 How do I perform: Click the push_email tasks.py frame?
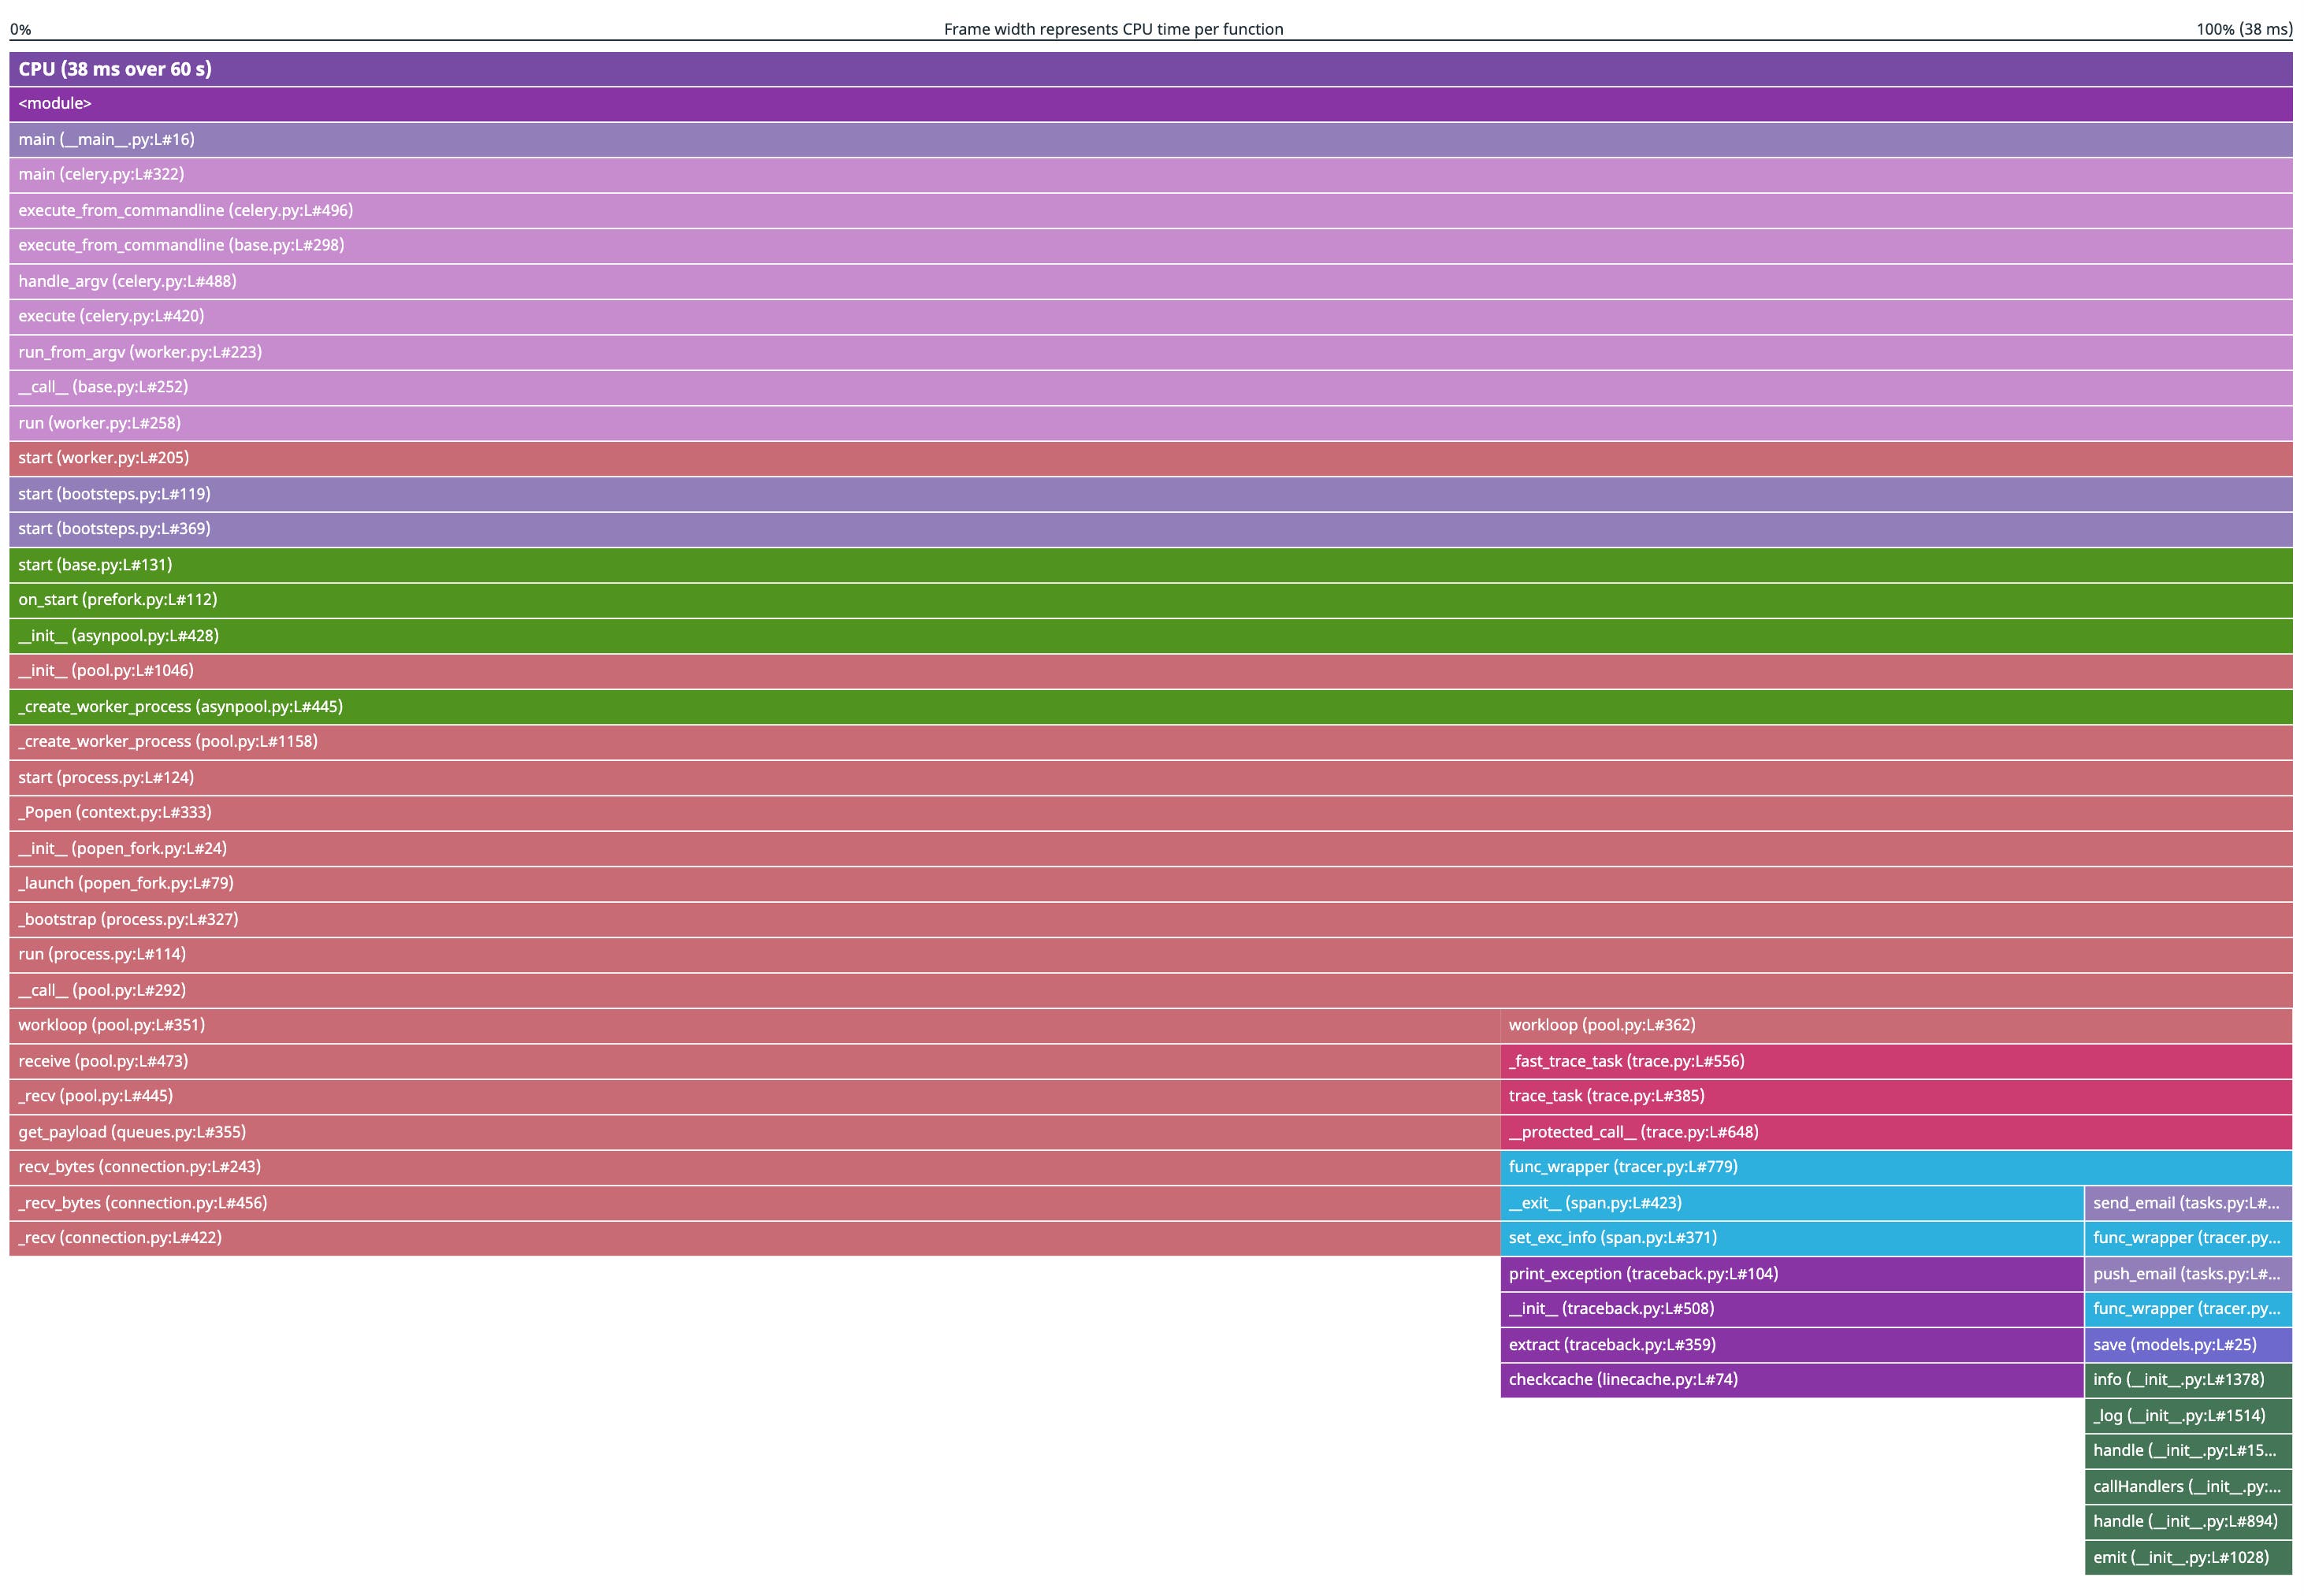coord(2187,1274)
